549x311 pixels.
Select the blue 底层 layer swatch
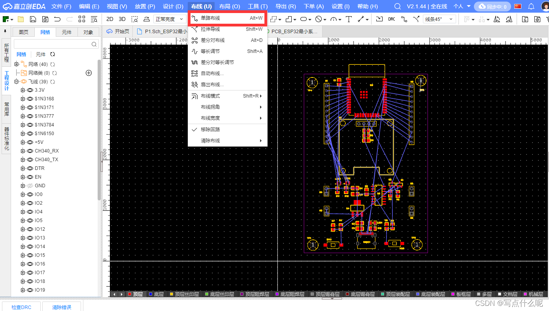[x=151, y=294]
